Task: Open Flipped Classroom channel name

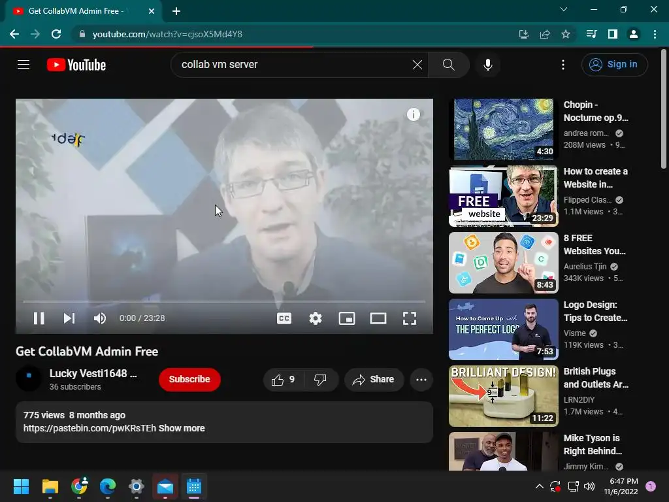Action: [x=587, y=200]
